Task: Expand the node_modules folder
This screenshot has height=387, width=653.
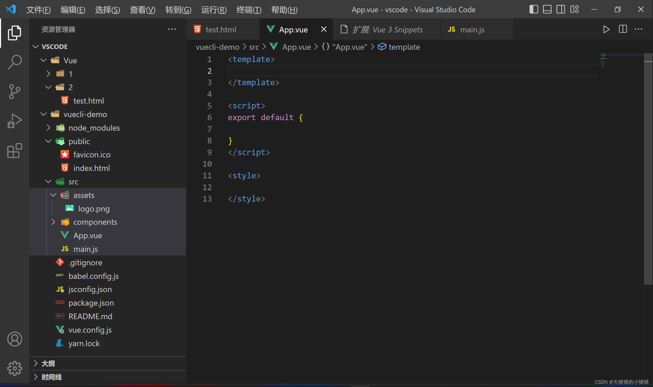Action: click(x=48, y=128)
